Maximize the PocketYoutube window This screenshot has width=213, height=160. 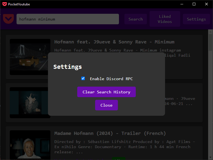pyautogui.click(x=194, y=4)
